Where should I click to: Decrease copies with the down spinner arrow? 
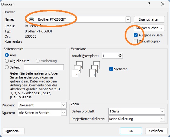[x=120, y=57]
